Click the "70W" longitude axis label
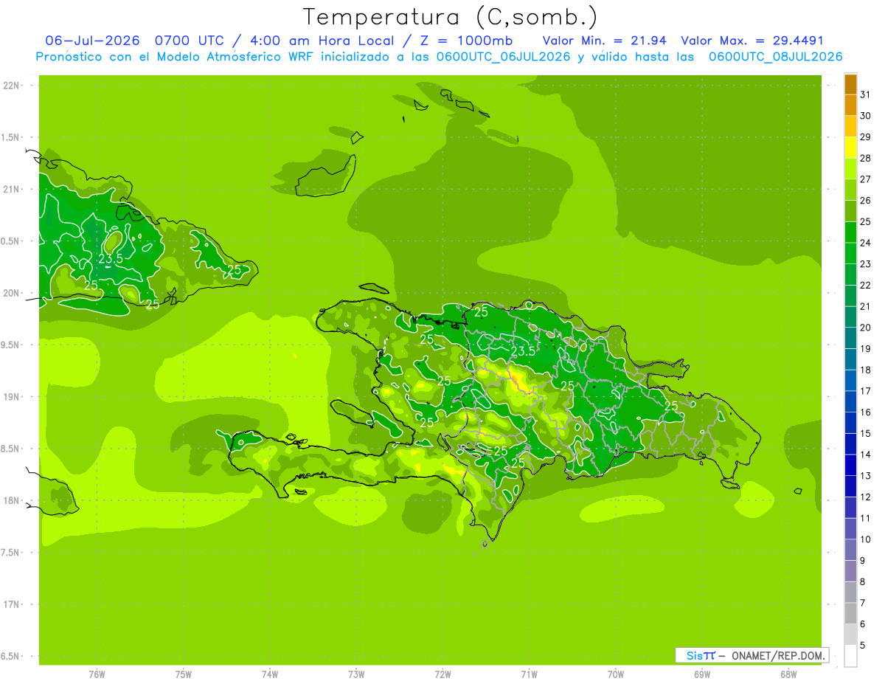This screenshot has width=885, height=684. coord(616,674)
